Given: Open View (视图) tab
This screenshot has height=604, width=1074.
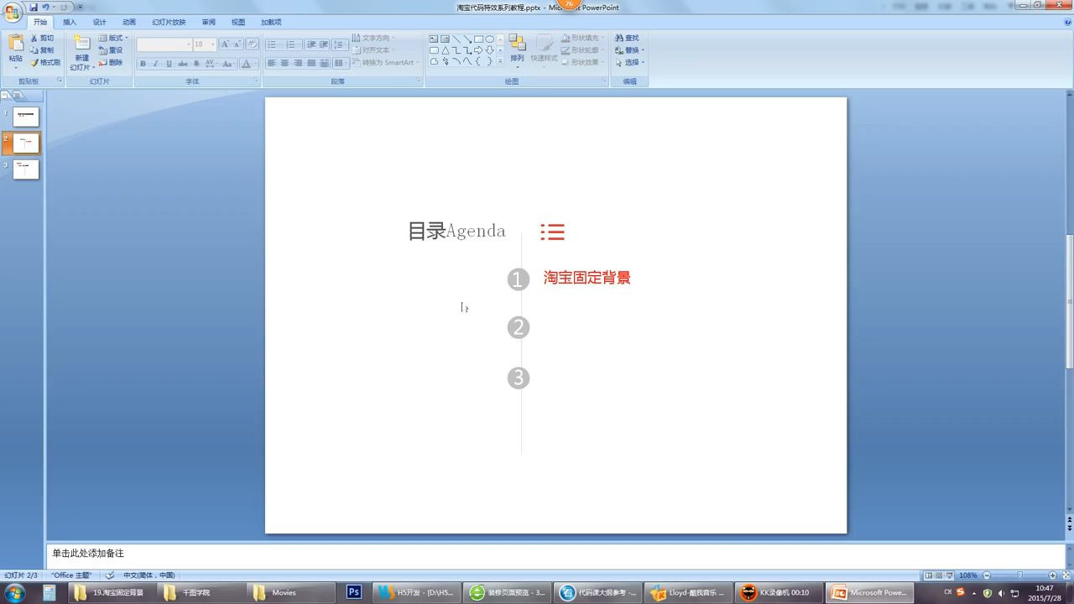Looking at the screenshot, I should [x=238, y=22].
